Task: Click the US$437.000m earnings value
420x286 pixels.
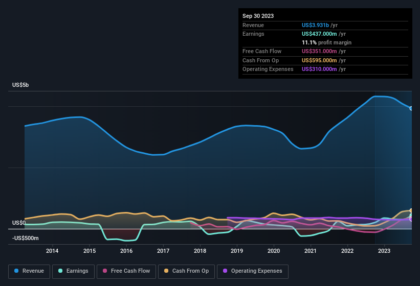Action: pos(319,34)
